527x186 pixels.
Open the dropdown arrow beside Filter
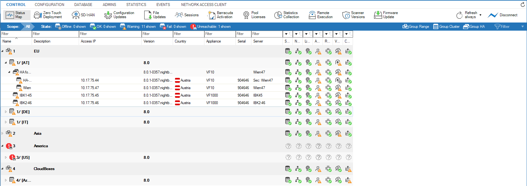[523, 27]
